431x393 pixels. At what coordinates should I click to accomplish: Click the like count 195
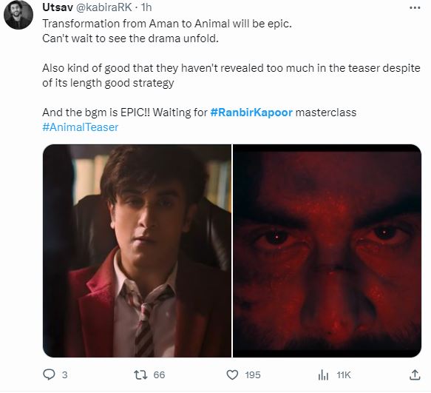pos(253,374)
